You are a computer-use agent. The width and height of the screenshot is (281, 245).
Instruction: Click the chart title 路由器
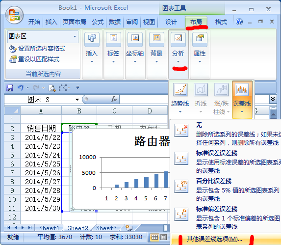pyautogui.click(x=152, y=141)
